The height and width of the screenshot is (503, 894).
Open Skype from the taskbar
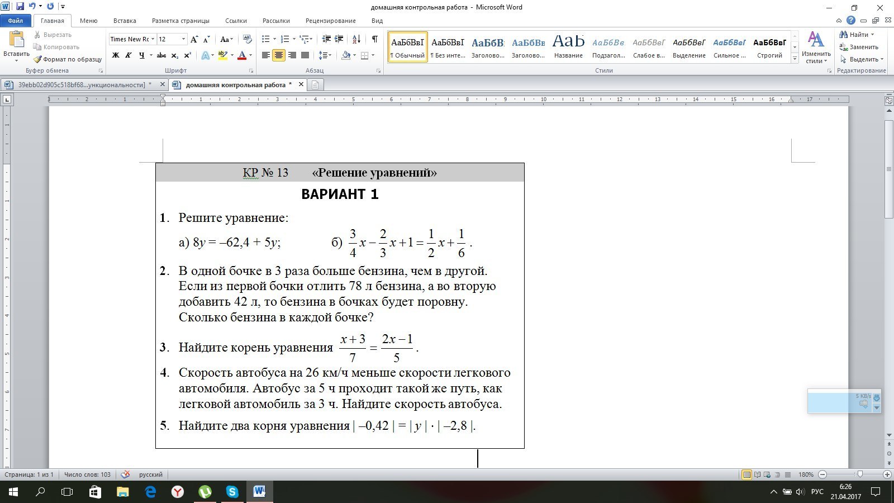pos(232,492)
